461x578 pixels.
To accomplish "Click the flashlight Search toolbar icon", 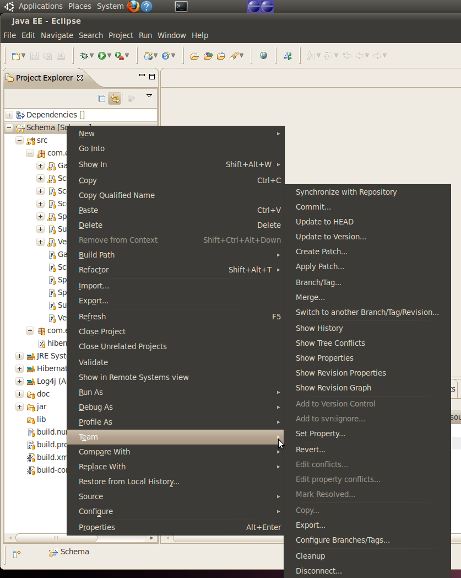I will (x=234, y=56).
